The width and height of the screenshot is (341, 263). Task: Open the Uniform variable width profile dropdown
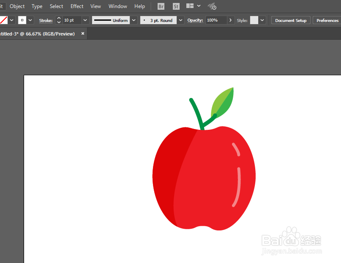tap(134, 20)
